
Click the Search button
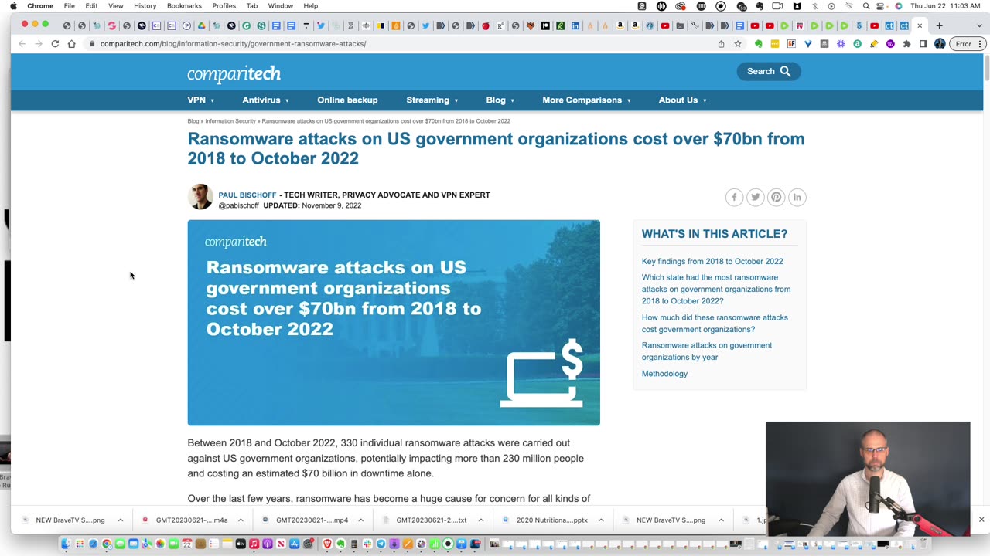[769, 71]
